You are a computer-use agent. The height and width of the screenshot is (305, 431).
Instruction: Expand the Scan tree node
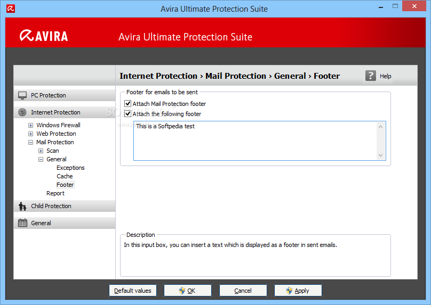pos(41,151)
